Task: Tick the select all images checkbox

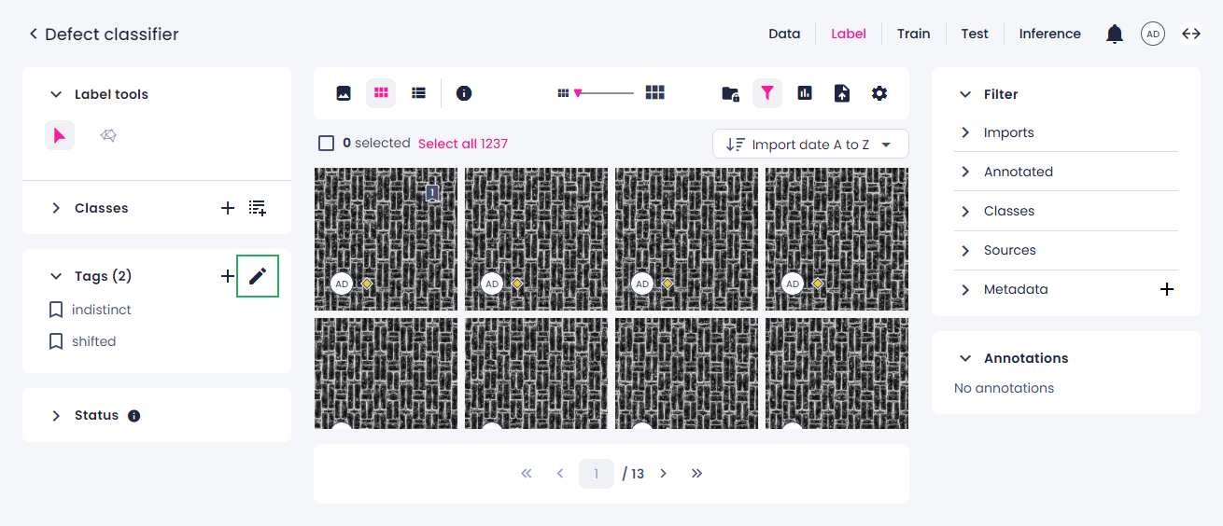Action: coord(326,144)
